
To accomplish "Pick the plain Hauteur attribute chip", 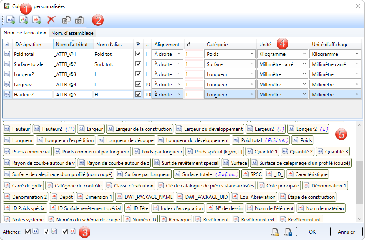I will pos(17,129).
